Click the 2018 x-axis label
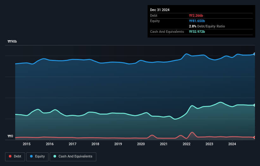260x166 pixels. (x=95, y=144)
